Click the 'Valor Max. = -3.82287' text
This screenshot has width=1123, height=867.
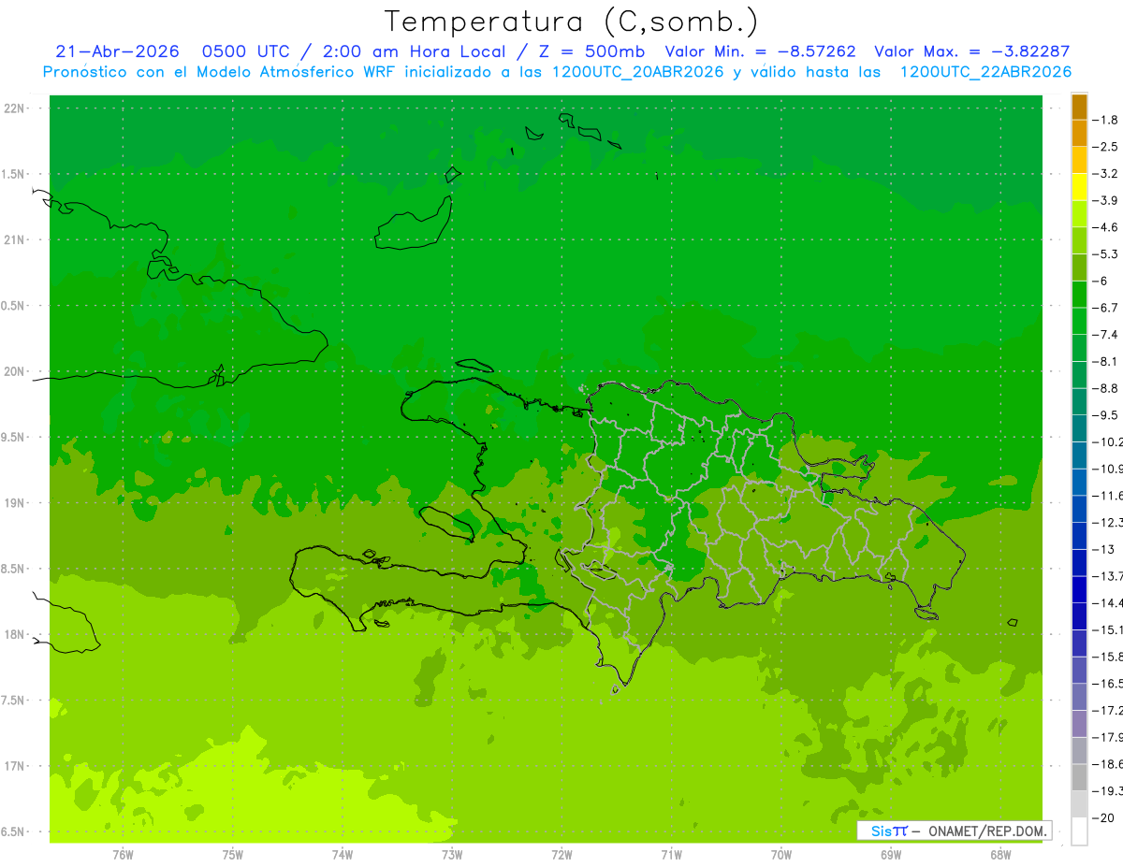tap(971, 51)
